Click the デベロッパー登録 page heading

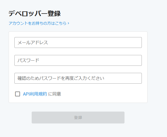point(35,14)
